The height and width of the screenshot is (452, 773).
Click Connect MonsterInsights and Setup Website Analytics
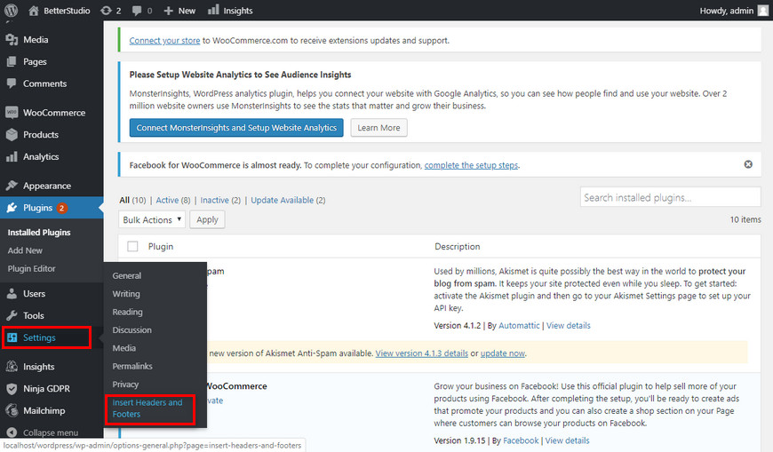pyautogui.click(x=236, y=128)
